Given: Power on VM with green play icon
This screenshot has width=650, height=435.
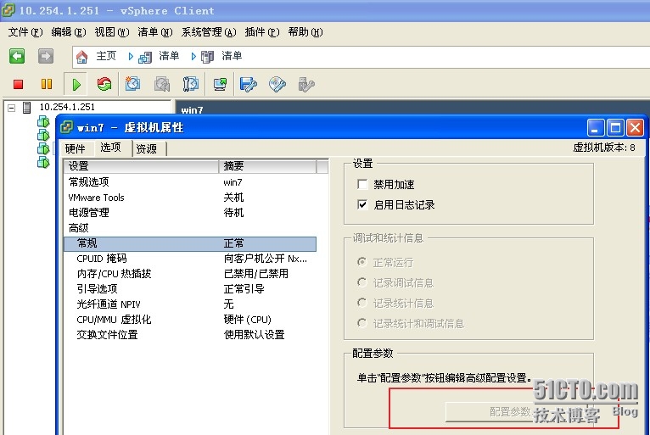Looking at the screenshot, I should pos(76,85).
